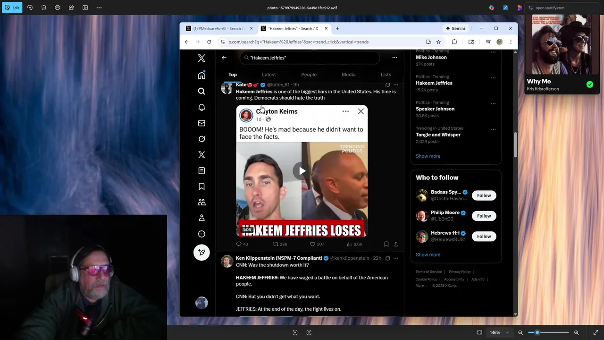
Task: Reply to Kate's post with 43 replies
Action: [242, 244]
